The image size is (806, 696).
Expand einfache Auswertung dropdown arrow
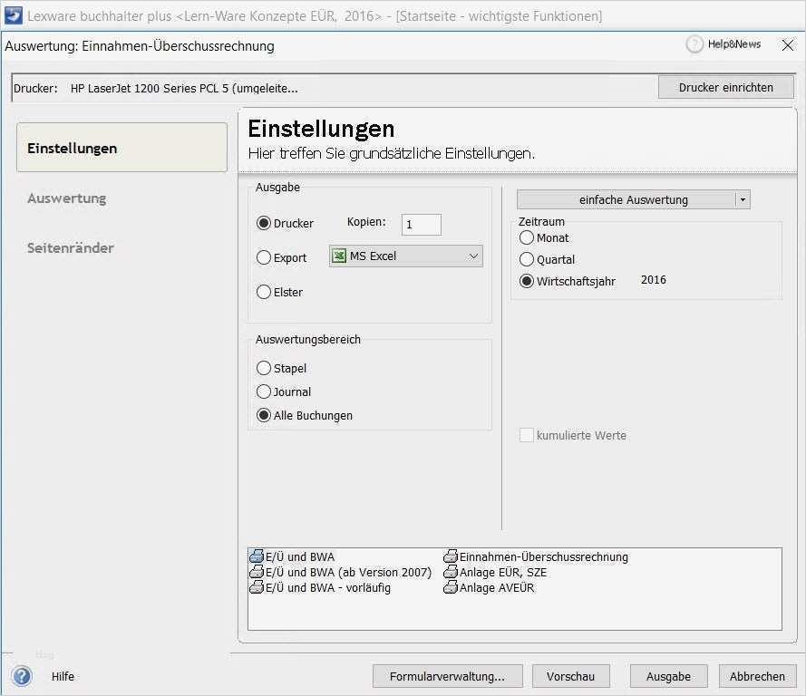pos(743,199)
